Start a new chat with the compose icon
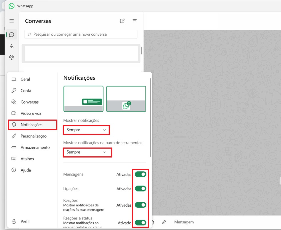The height and width of the screenshot is (230, 281). point(122,21)
